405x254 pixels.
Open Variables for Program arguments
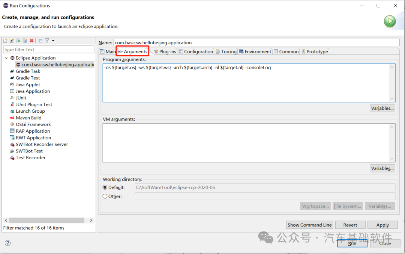click(382, 108)
